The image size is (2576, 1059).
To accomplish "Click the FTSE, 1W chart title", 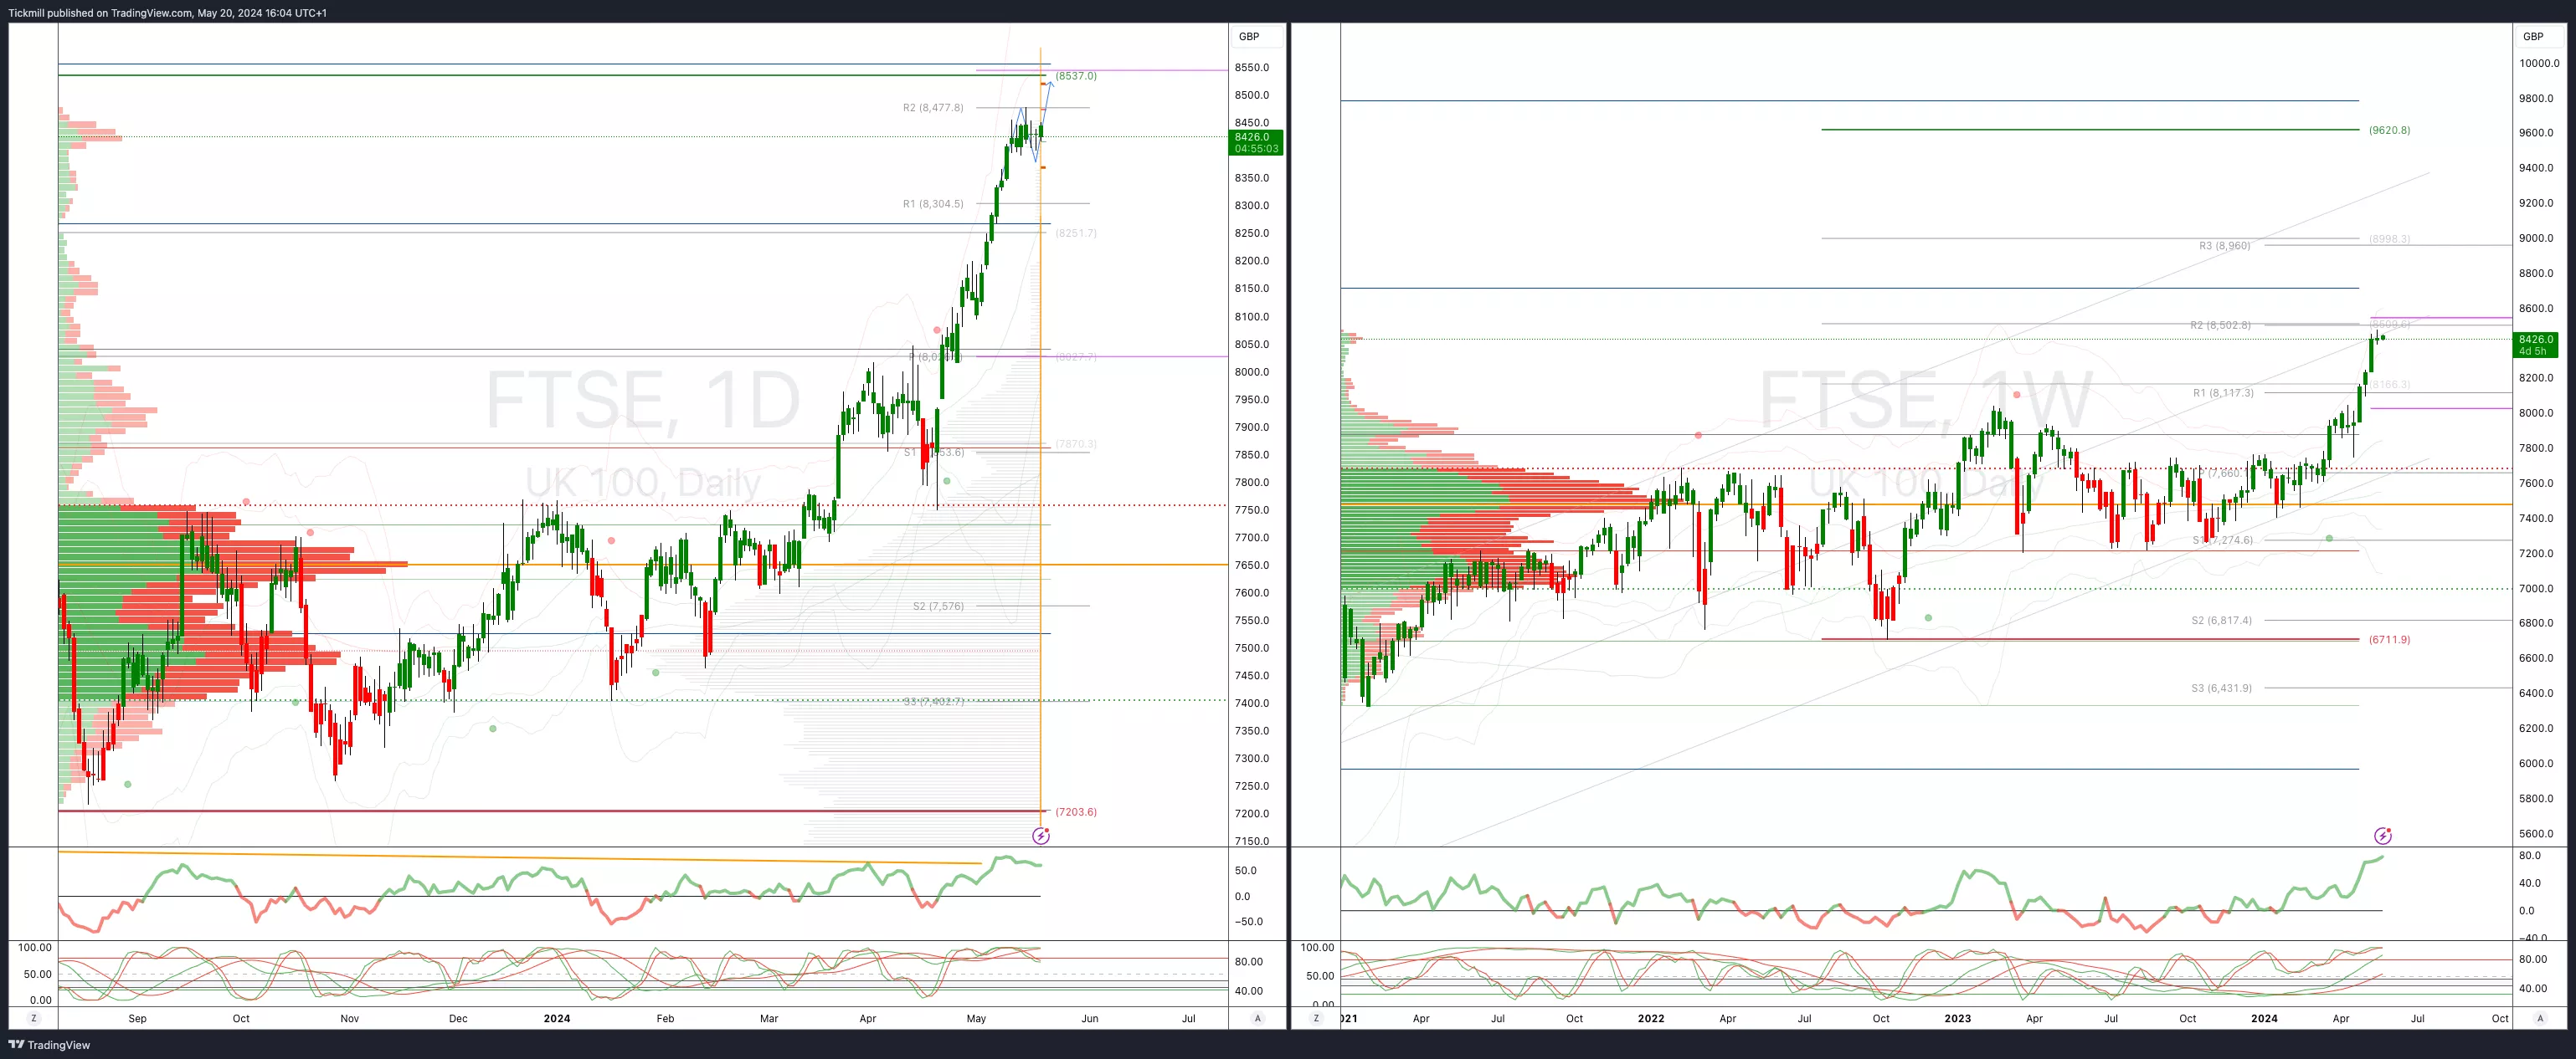I will pyautogui.click(x=1925, y=401).
